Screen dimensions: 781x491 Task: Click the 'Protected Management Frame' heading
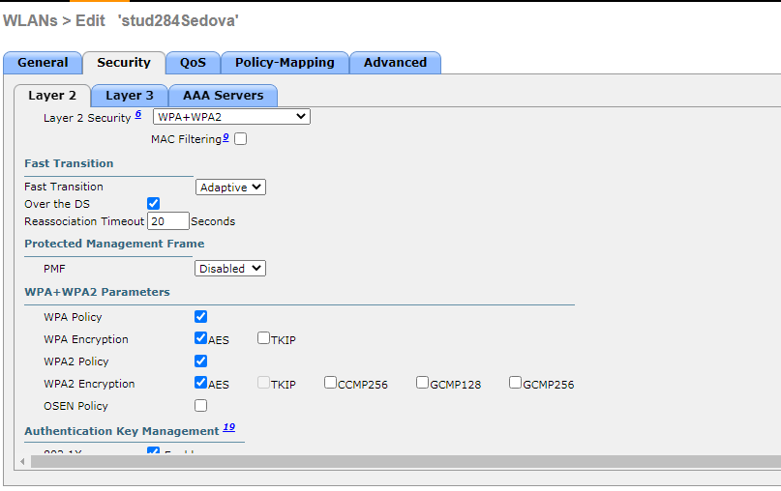click(x=114, y=244)
